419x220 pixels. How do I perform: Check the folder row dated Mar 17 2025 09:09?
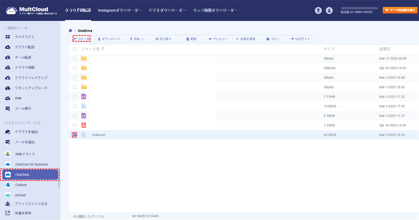coord(74,58)
